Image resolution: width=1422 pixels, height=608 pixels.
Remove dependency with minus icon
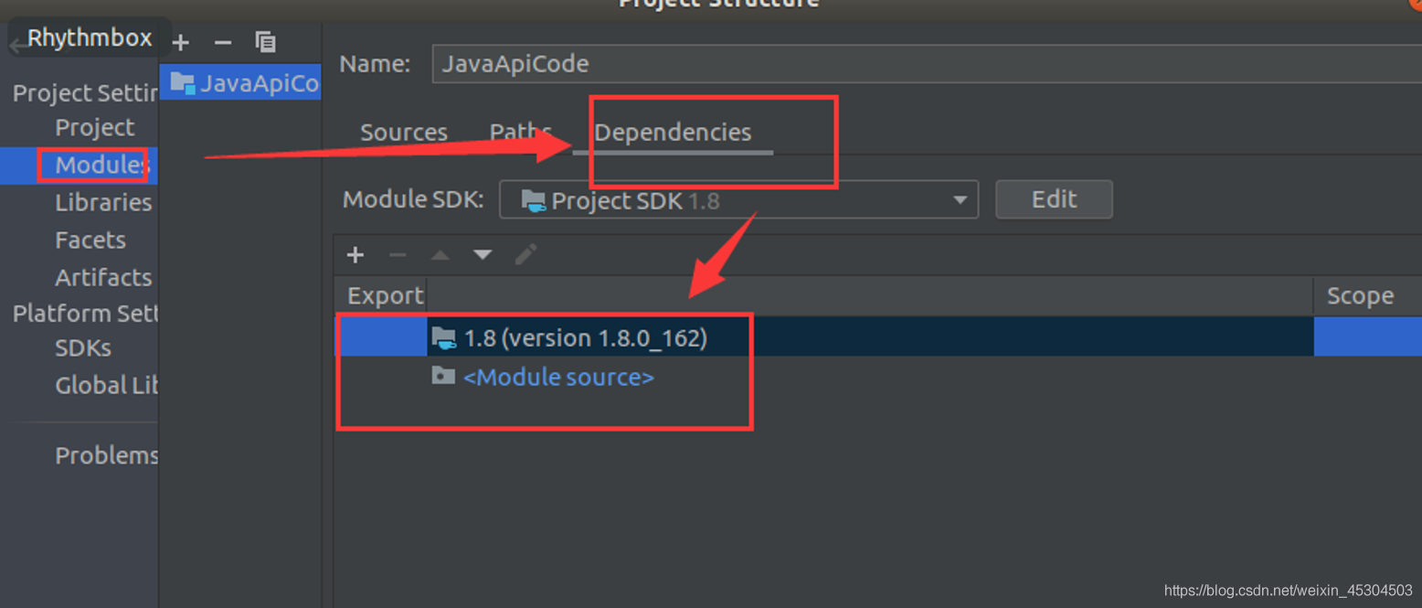[x=398, y=255]
